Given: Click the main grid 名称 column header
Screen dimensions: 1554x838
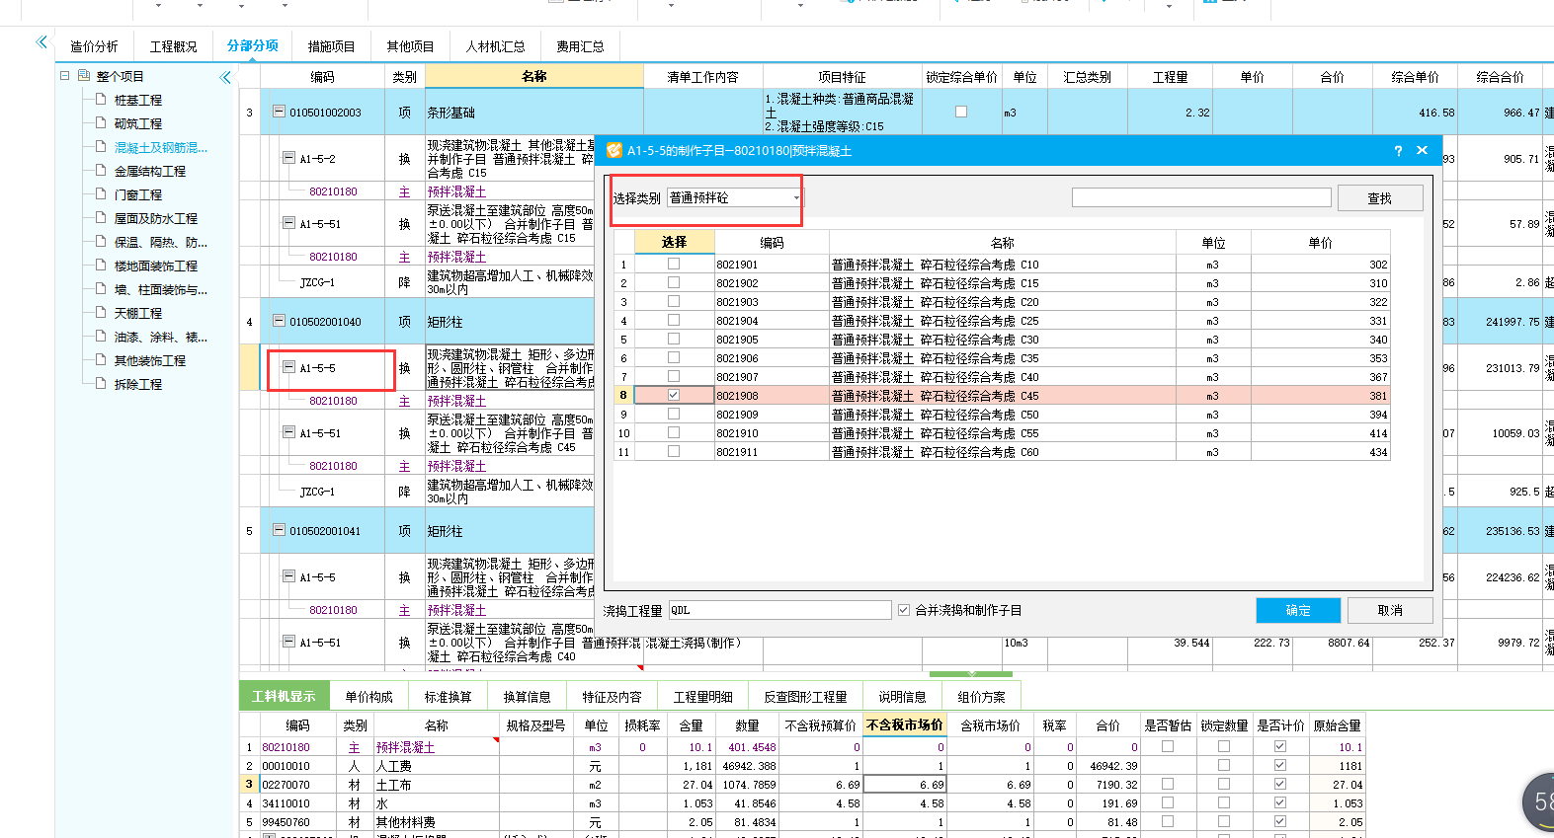Looking at the screenshot, I should (x=534, y=76).
